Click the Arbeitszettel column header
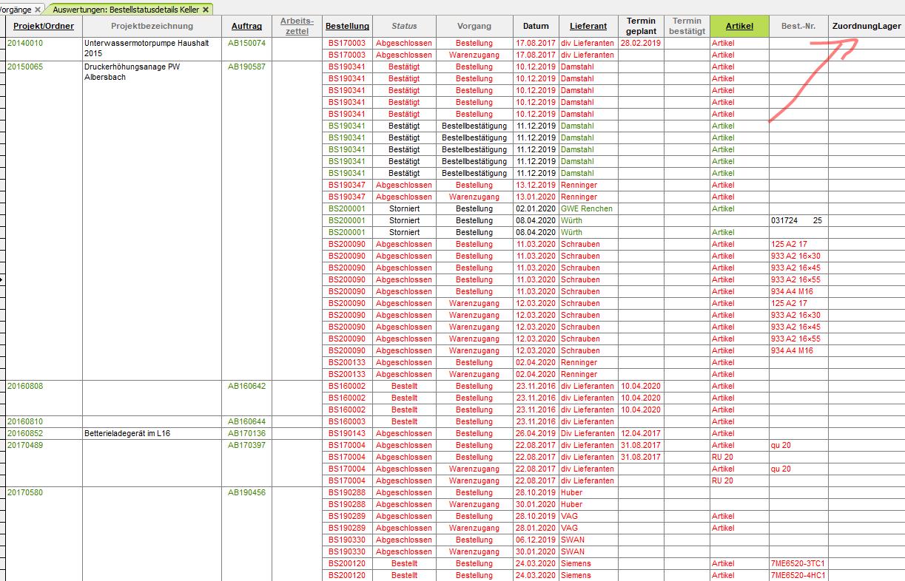Image resolution: width=905 pixels, height=581 pixels. (x=297, y=26)
